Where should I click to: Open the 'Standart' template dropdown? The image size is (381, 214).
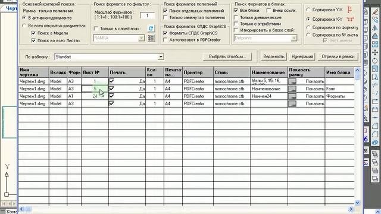pyautogui.click(x=161, y=57)
